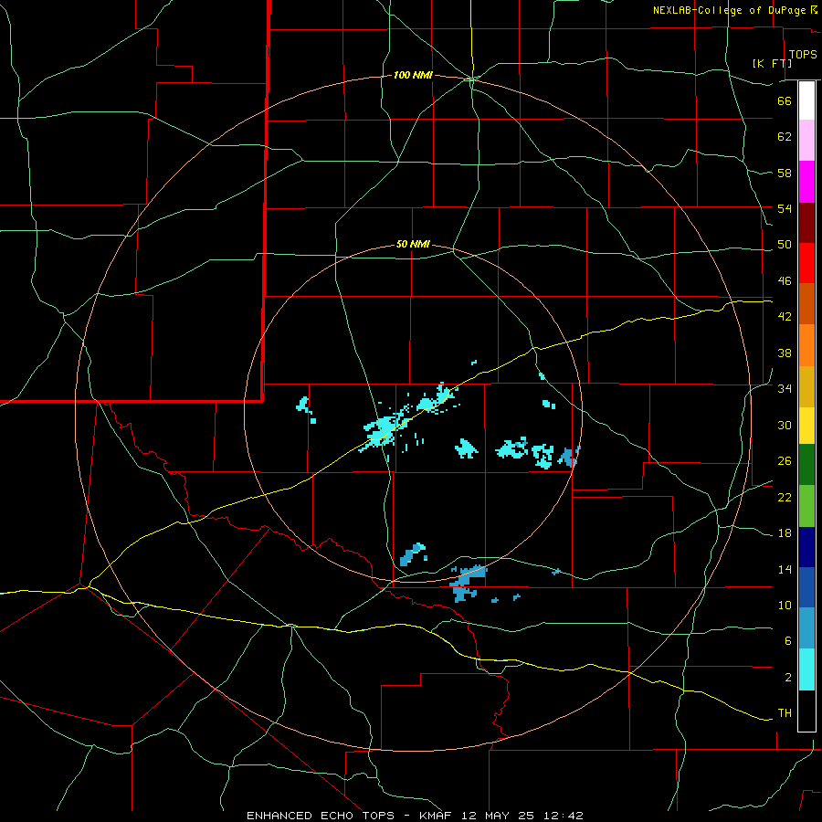Click the 'TOPS' legend heading
This screenshot has height=822, width=822.
point(803,55)
